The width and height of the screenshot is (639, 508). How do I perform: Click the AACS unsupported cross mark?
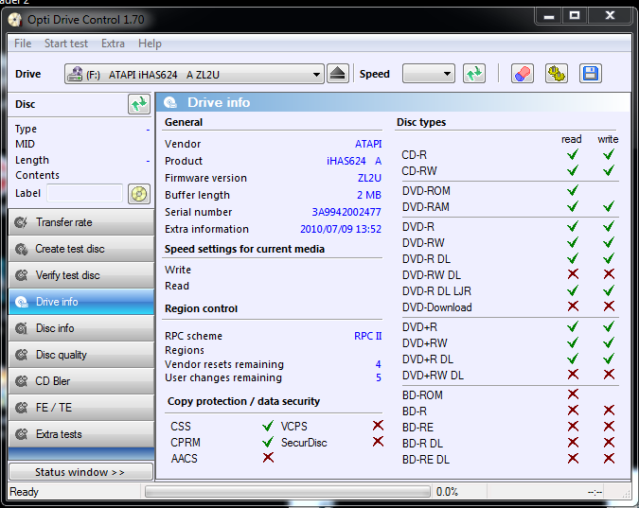pos(268,458)
